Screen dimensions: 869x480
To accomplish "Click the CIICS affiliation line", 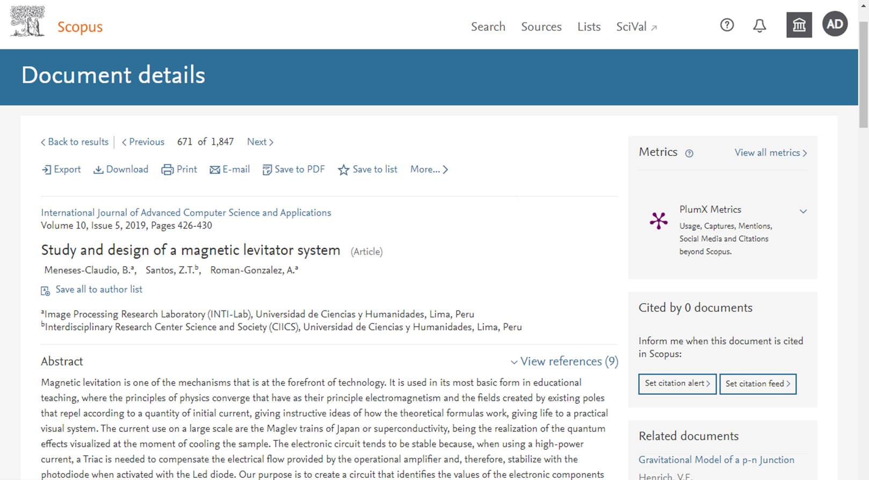I will pos(281,327).
